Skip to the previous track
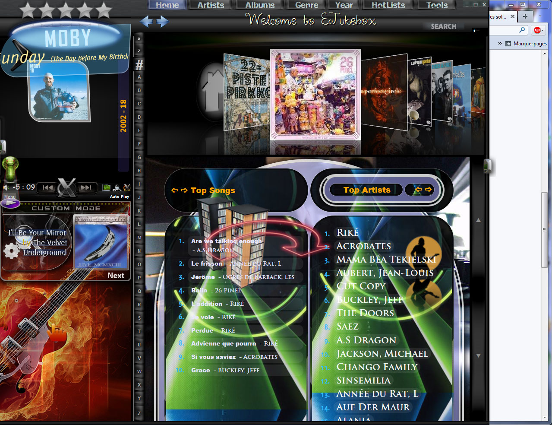 pyautogui.click(x=47, y=187)
